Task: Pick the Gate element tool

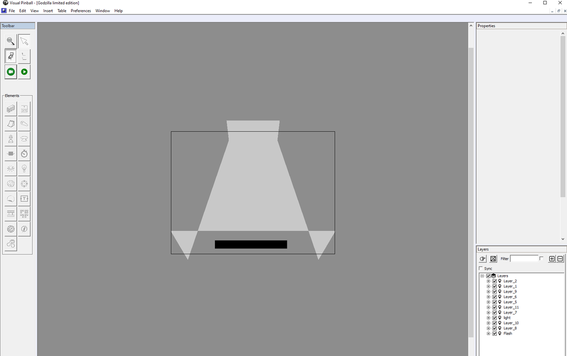Action: click(24, 109)
